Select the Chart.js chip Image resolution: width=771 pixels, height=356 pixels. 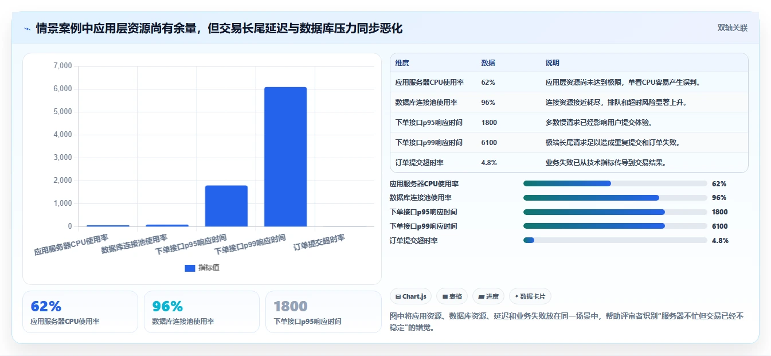coord(411,296)
